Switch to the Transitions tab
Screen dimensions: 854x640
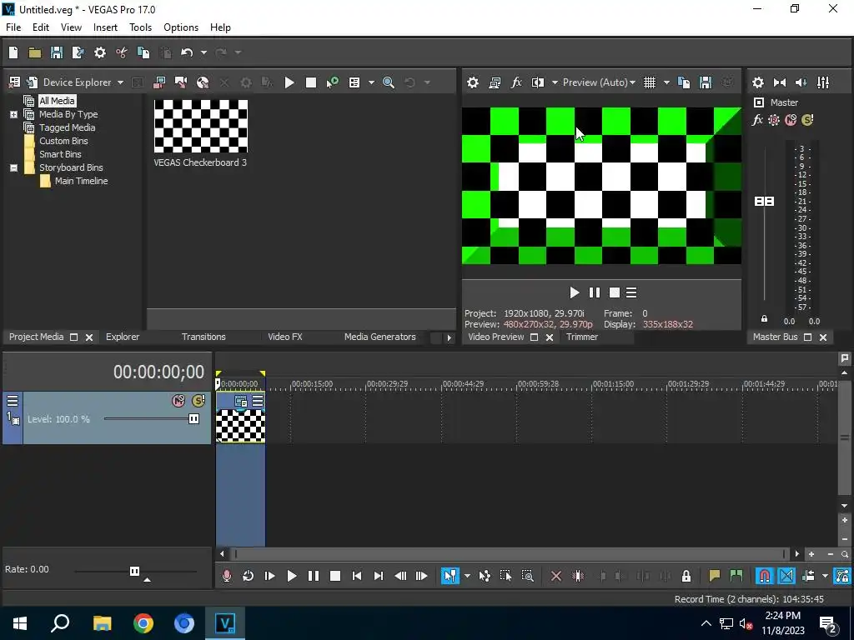pyautogui.click(x=203, y=337)
